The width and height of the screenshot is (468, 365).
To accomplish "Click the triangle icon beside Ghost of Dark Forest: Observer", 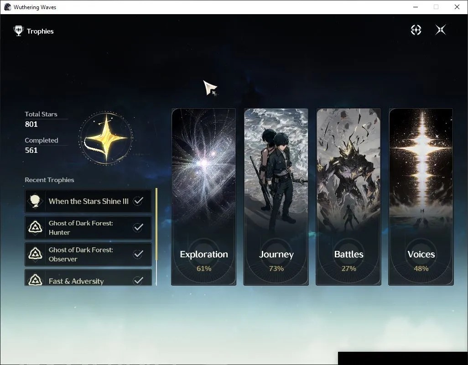I will (x=35, y=254).
